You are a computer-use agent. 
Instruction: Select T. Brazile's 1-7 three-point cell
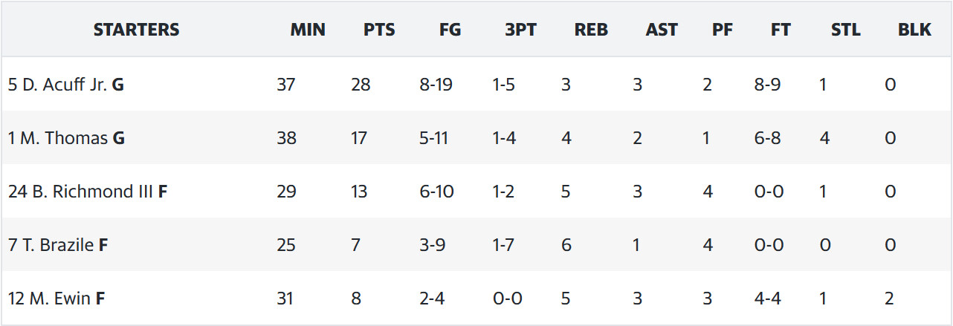click(503, 245)
